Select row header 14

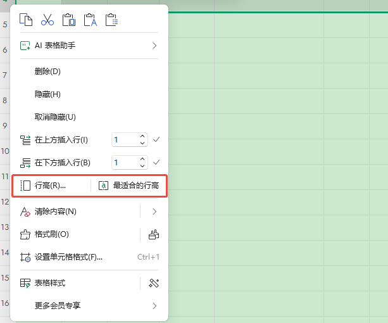(4, 253)
